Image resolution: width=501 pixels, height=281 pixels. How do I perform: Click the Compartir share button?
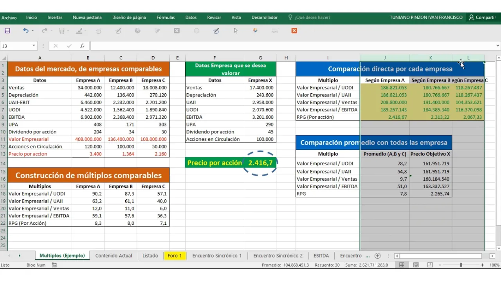482,18
